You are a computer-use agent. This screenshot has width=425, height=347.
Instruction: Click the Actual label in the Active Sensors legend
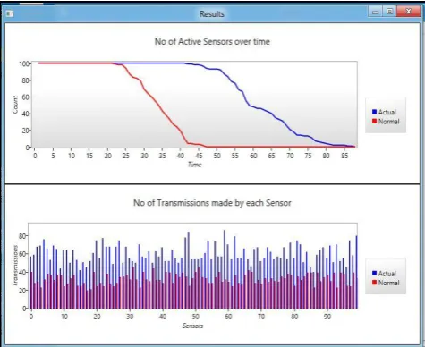pos(387,112)
